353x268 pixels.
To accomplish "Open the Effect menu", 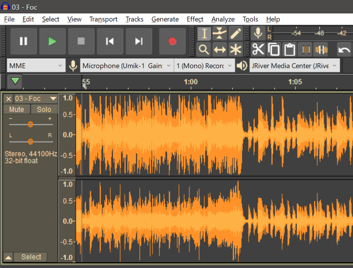I will [x=195, y=19].
